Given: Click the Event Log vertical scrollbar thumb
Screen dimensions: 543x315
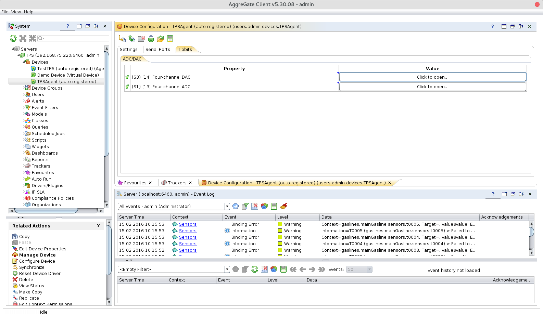Looking at the screenshot, I should (531, 232).
